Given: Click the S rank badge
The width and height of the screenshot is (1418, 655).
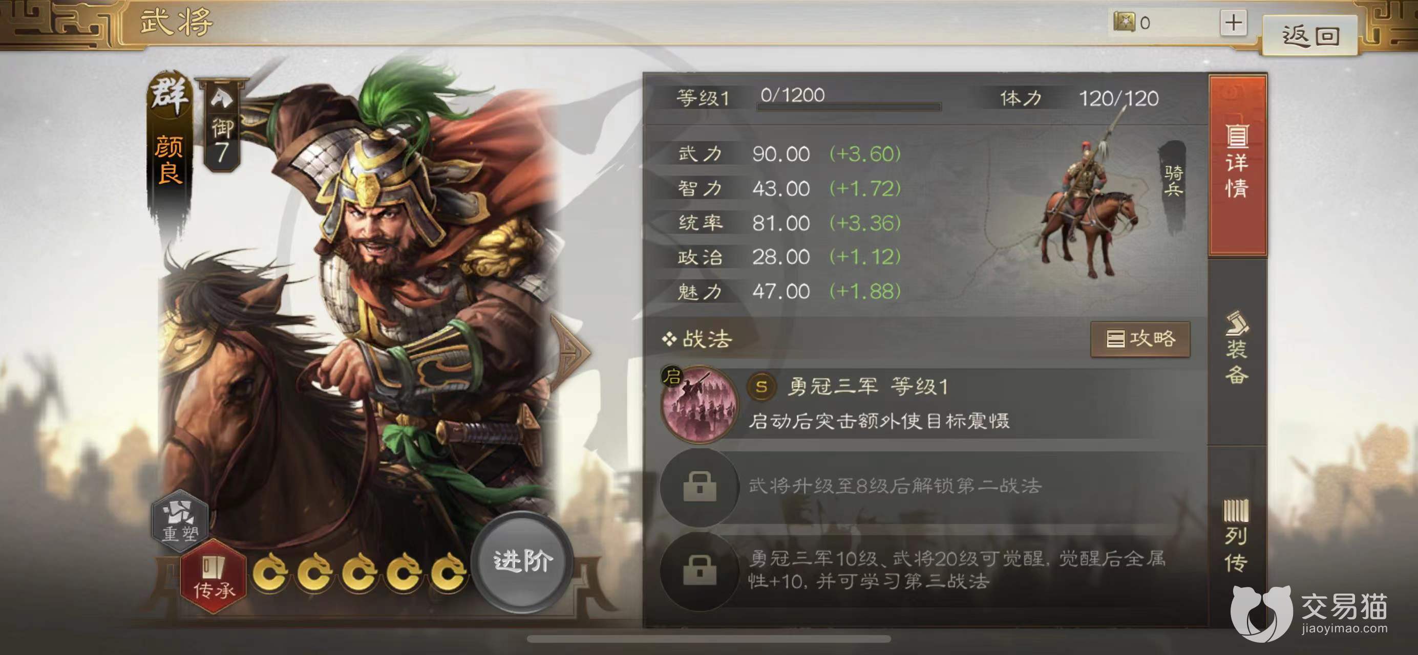Looking at the screenshot, I should (x=761, y=387).
